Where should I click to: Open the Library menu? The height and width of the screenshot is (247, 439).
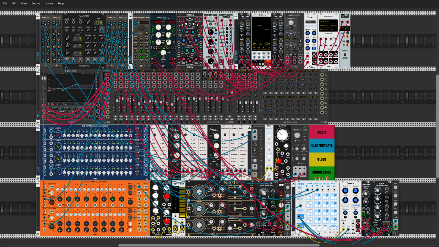click(x=49, y=3)
